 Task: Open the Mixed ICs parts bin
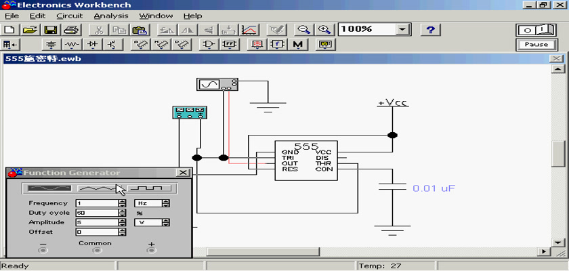(x=161, y=45)
